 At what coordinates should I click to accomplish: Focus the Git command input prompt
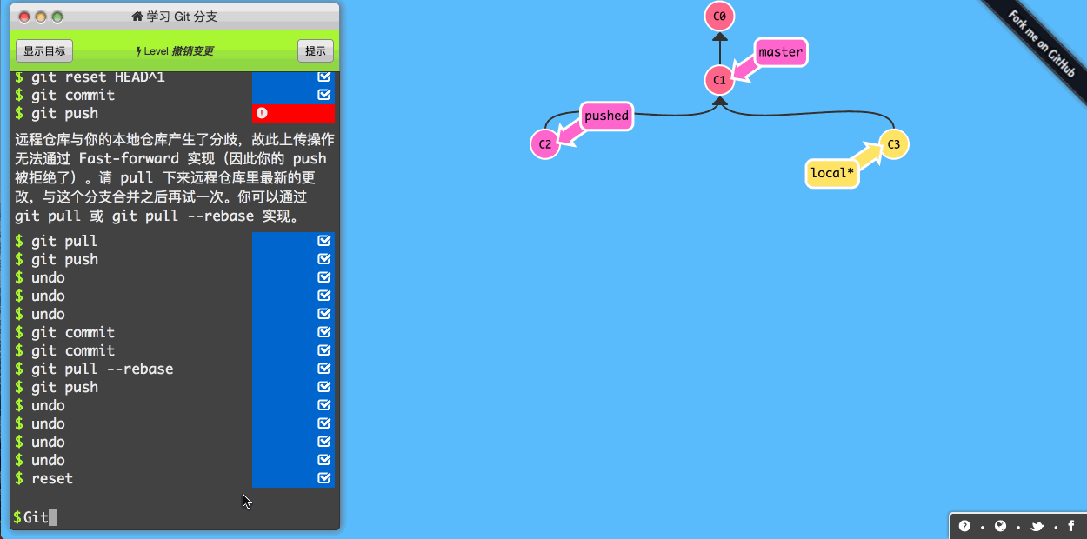[x=174, y=517]
